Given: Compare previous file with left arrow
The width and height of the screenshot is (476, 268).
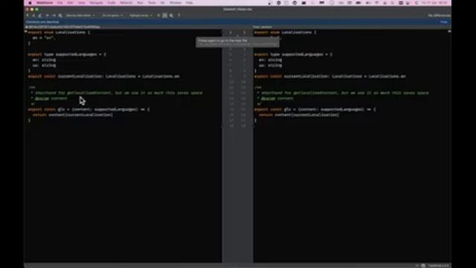Looking at the screenshot, I should click(48, 15).
